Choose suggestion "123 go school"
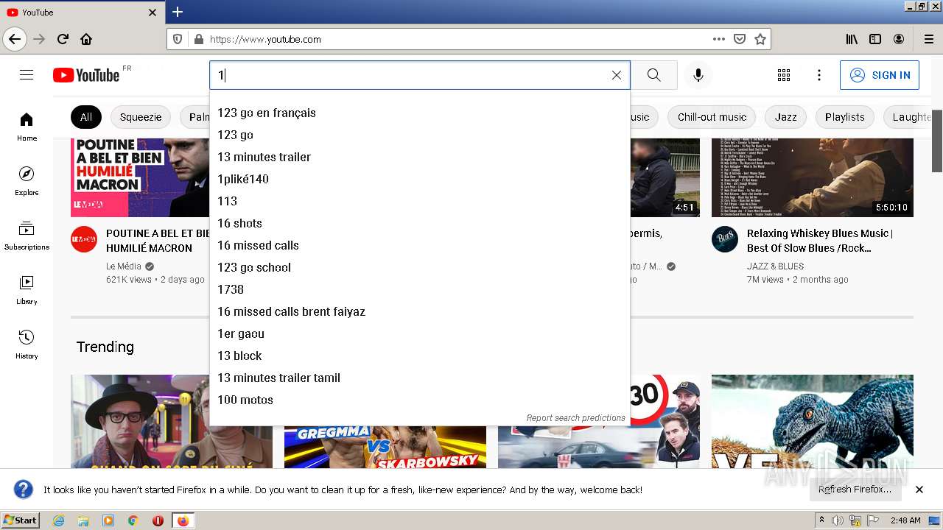The width and height of the screenshot is (943, 530). click(420, 267)
